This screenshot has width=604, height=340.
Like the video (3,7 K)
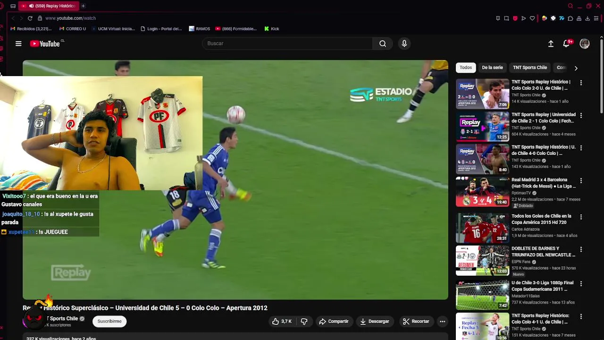[x=282, y=321]
